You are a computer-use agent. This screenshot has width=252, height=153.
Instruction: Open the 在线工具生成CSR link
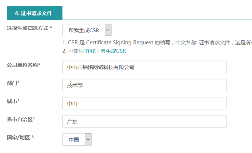click(x=105, y=51)
